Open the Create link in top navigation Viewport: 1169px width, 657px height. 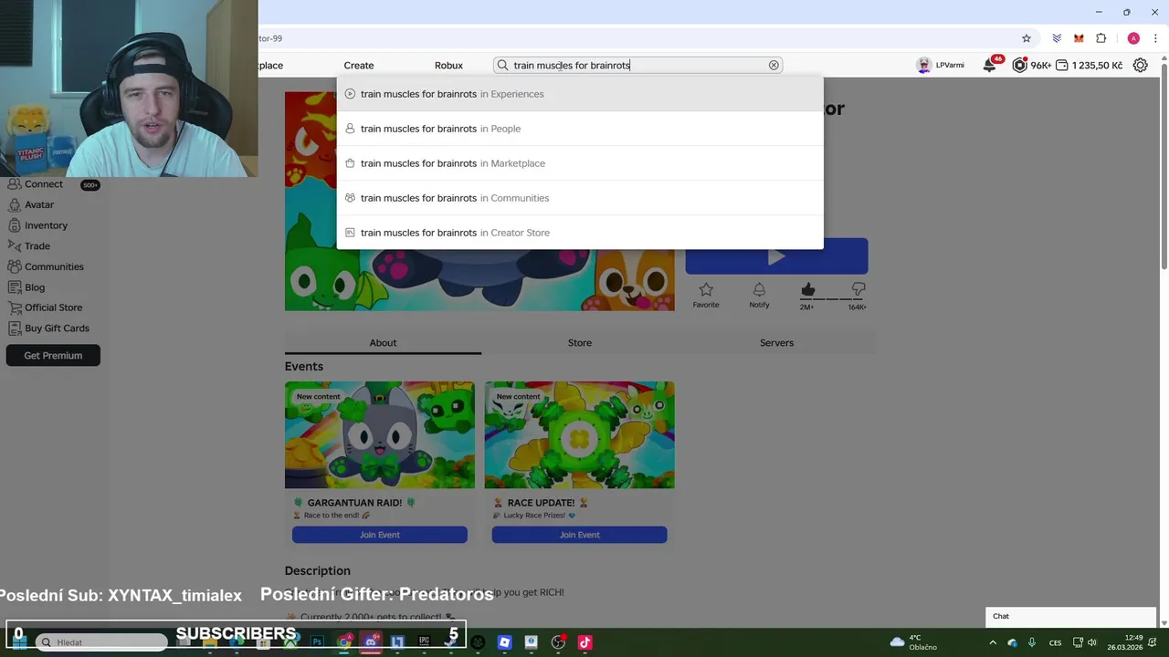pos(359,65)
